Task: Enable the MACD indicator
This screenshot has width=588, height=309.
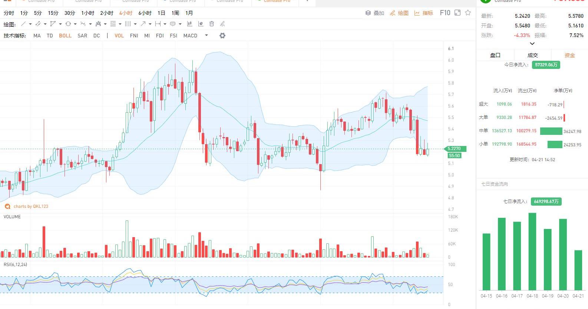Action: click(x=190, y=36)
